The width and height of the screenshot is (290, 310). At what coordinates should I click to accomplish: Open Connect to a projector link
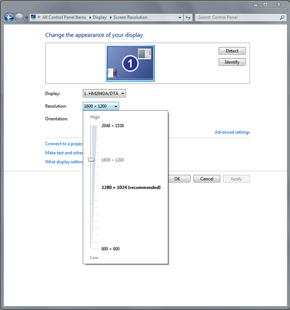[64, 144]
